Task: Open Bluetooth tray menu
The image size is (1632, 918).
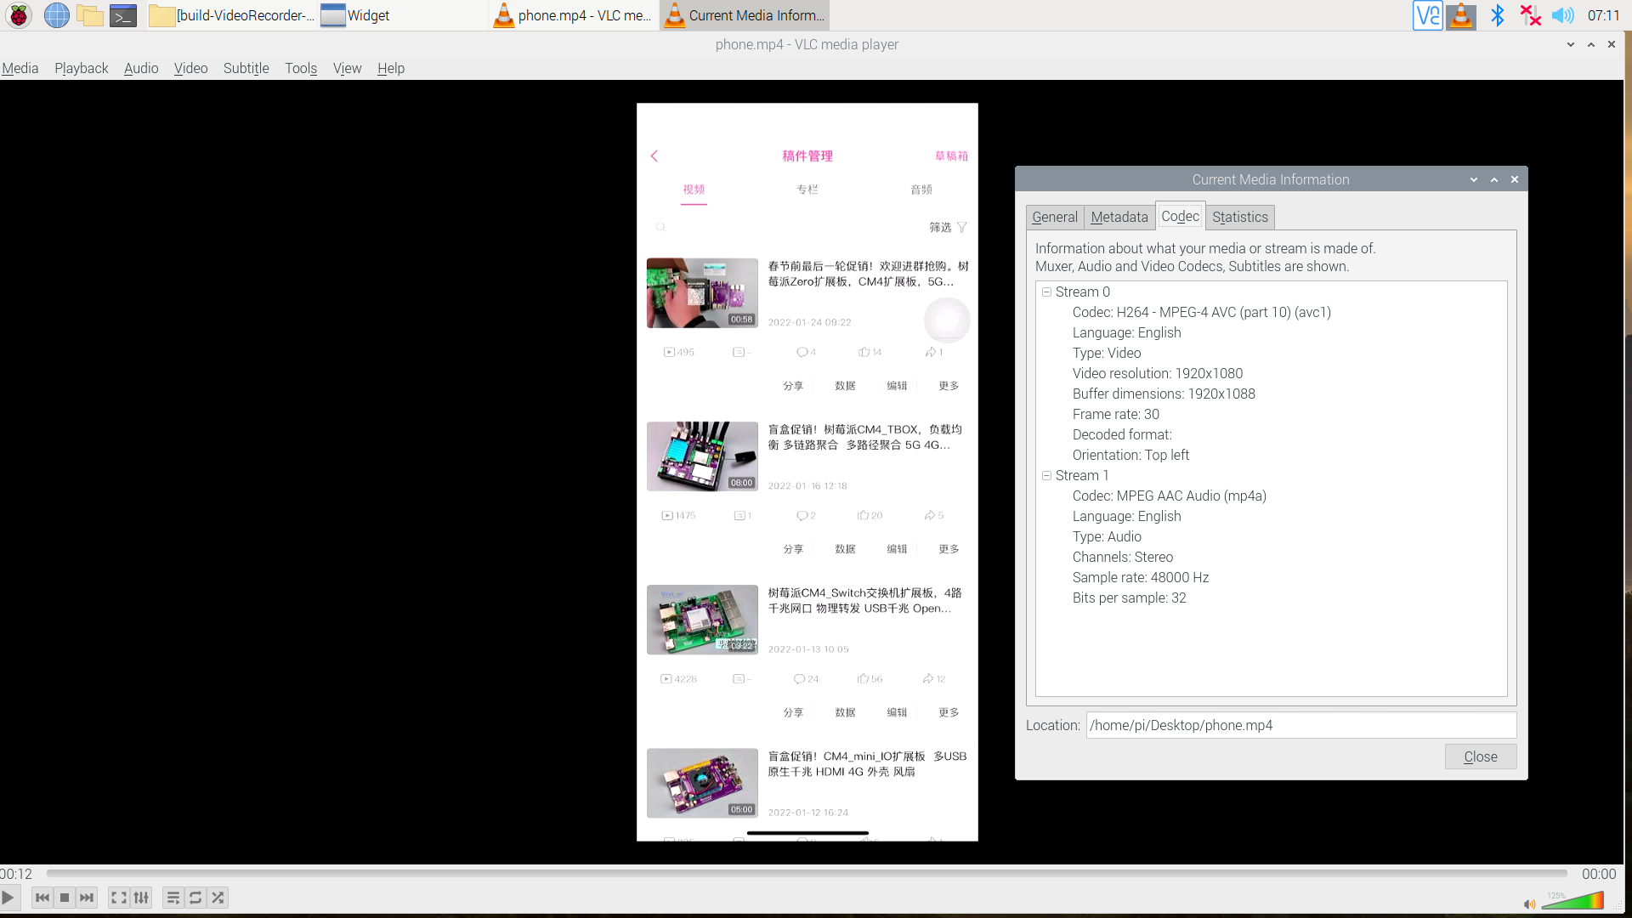Action: [1498, 15]
